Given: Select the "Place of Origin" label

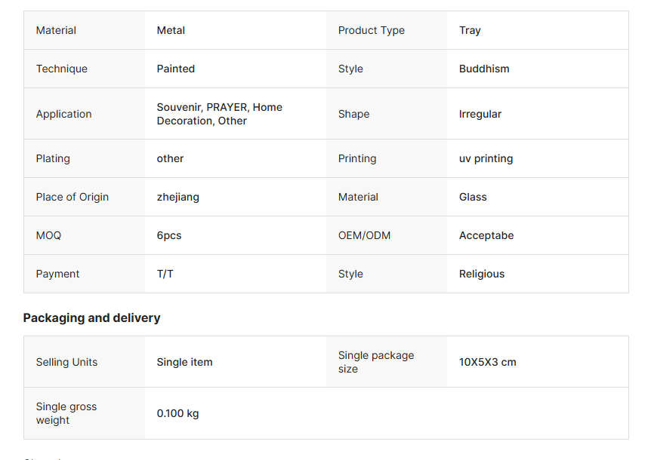Looking at the screenshot, I should pos(72,197).
